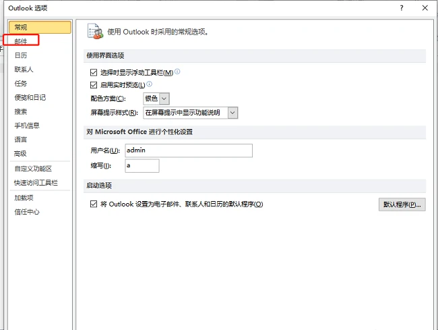Switch to the 日历 settings page

coord(21,55)
